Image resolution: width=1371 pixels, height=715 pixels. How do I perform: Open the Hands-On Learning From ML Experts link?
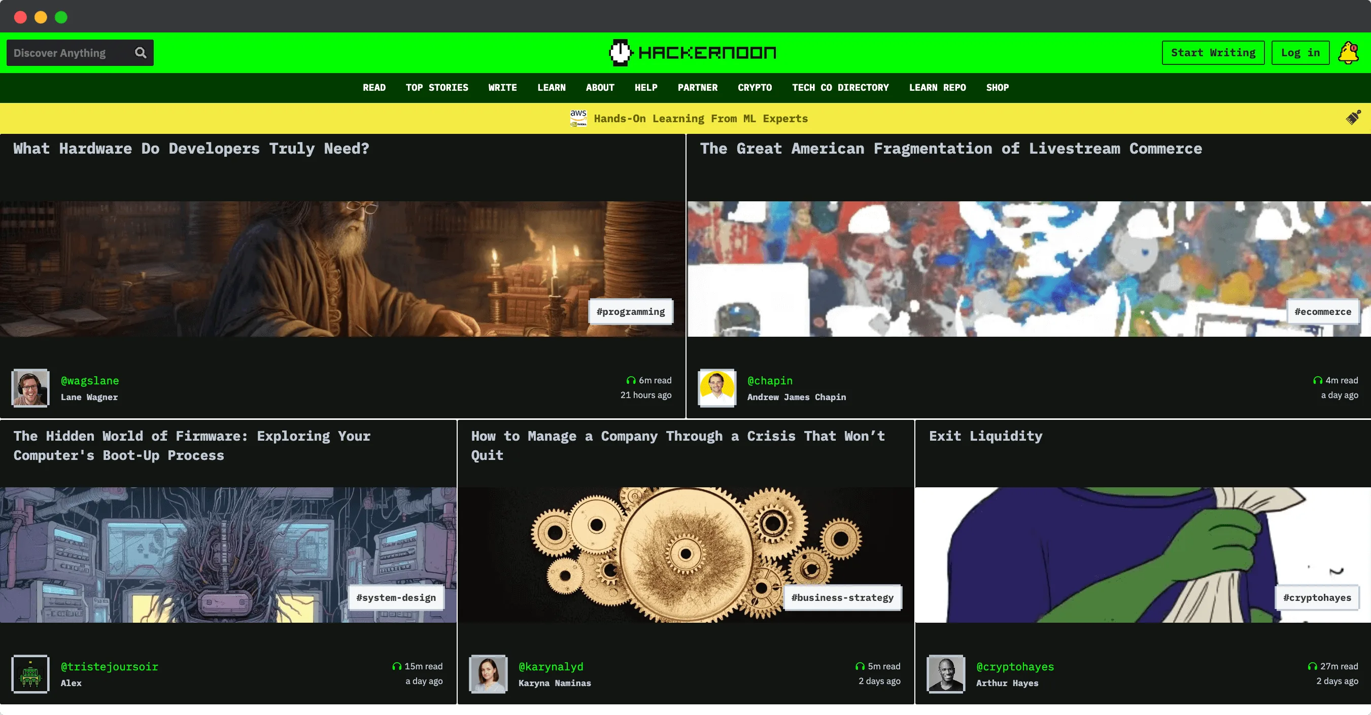pos(700,118)
